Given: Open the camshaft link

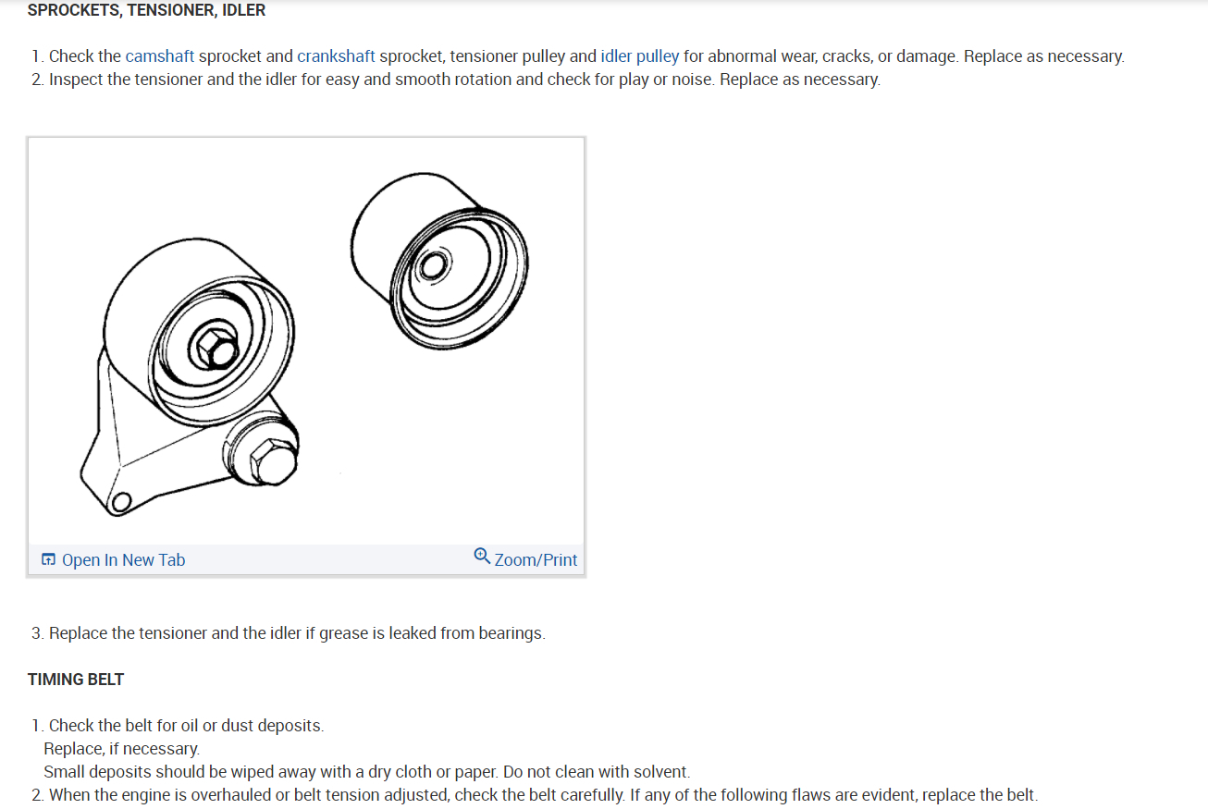Looking at the screenshot, I should click(160, 56).
